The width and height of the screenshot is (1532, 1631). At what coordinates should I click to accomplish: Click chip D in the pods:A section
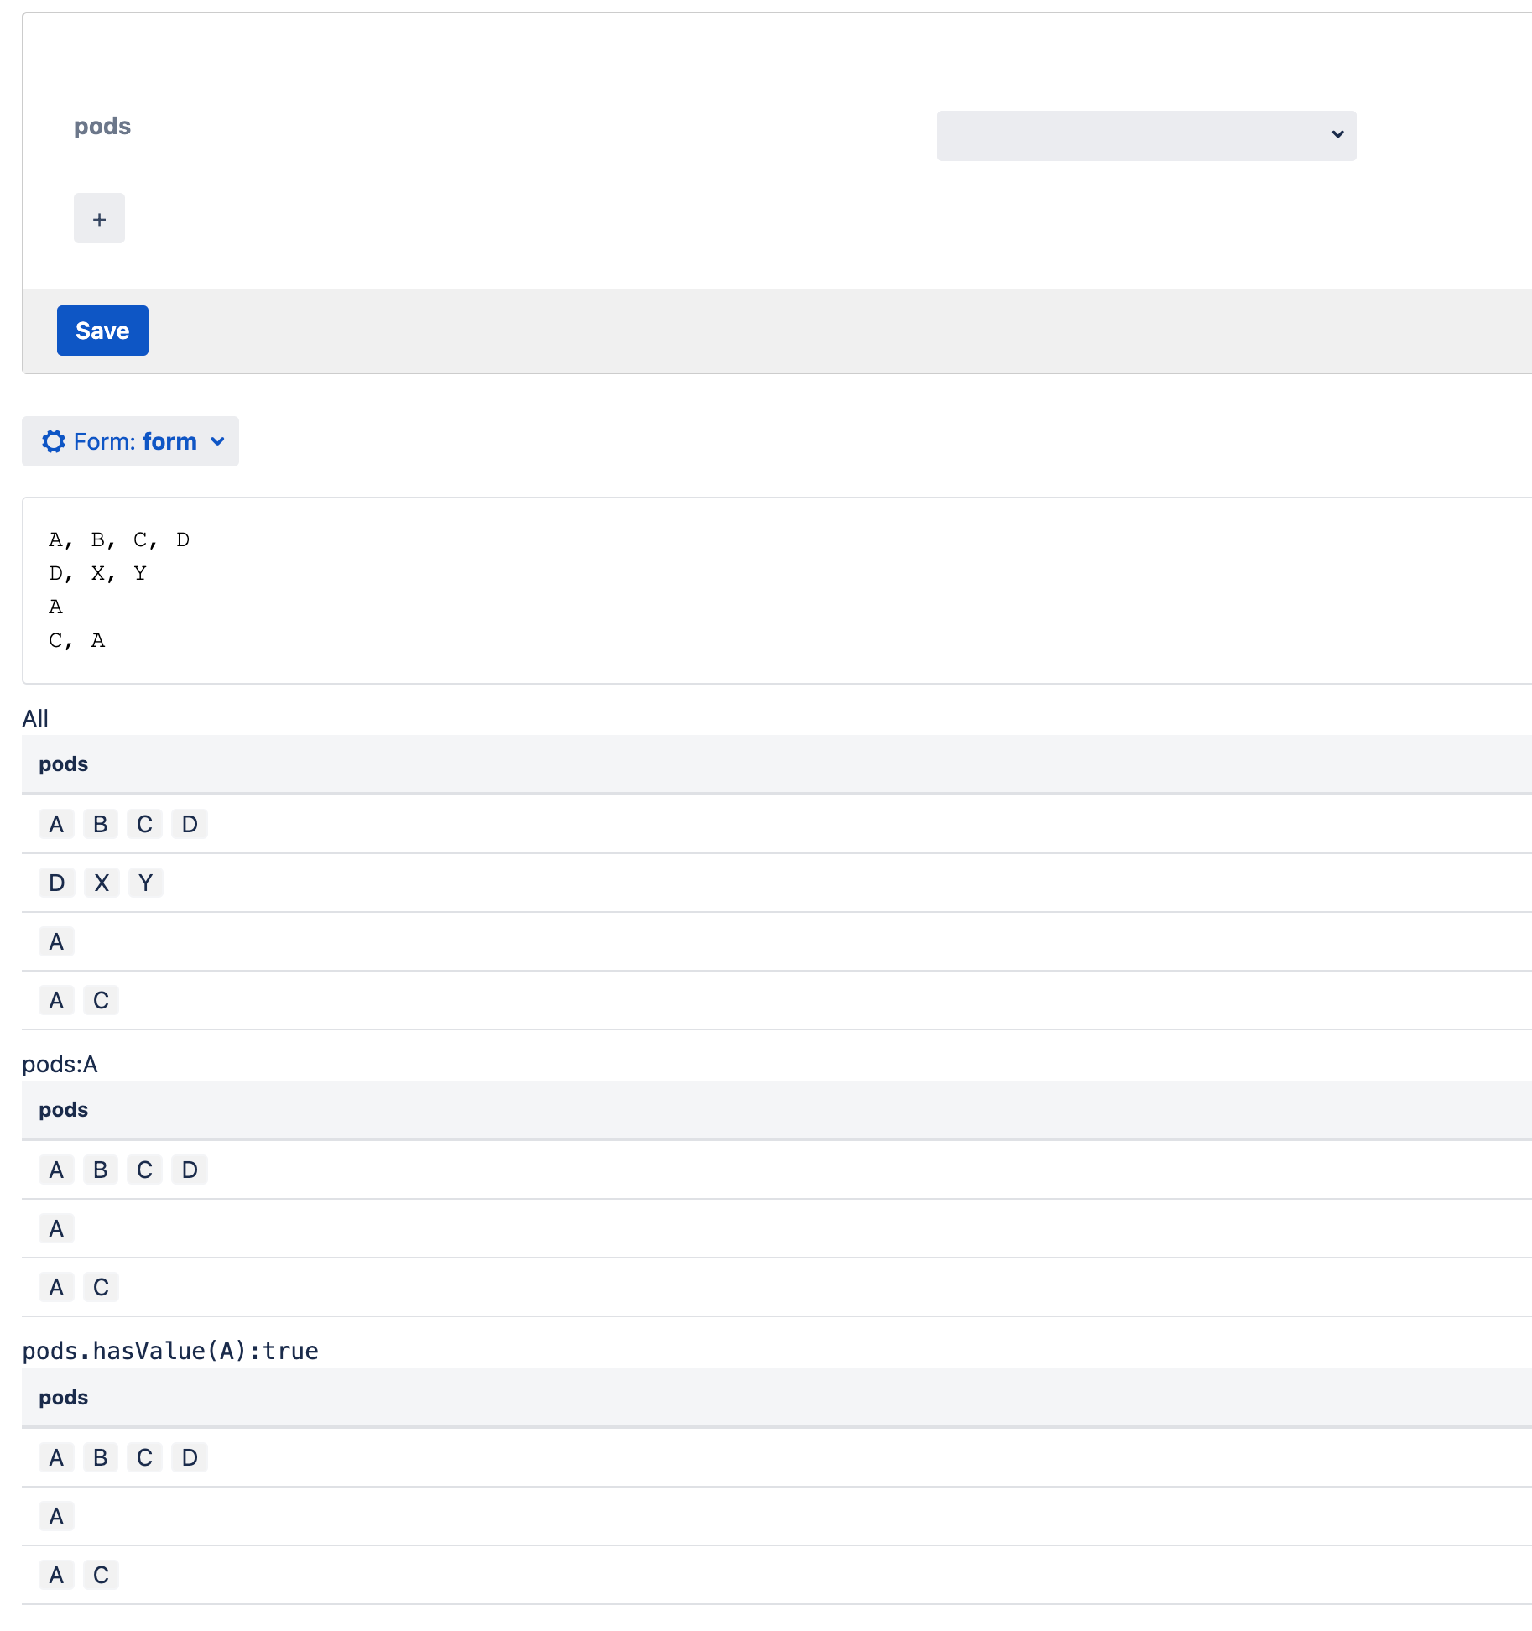click(189, 1169)
